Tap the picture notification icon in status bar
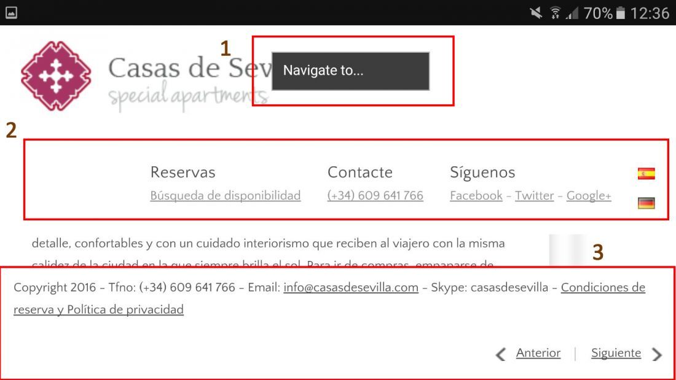 click(x=11, y=13)
